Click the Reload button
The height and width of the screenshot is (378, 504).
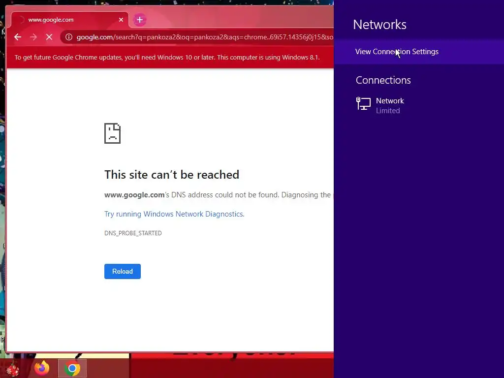tap(123, 271)
